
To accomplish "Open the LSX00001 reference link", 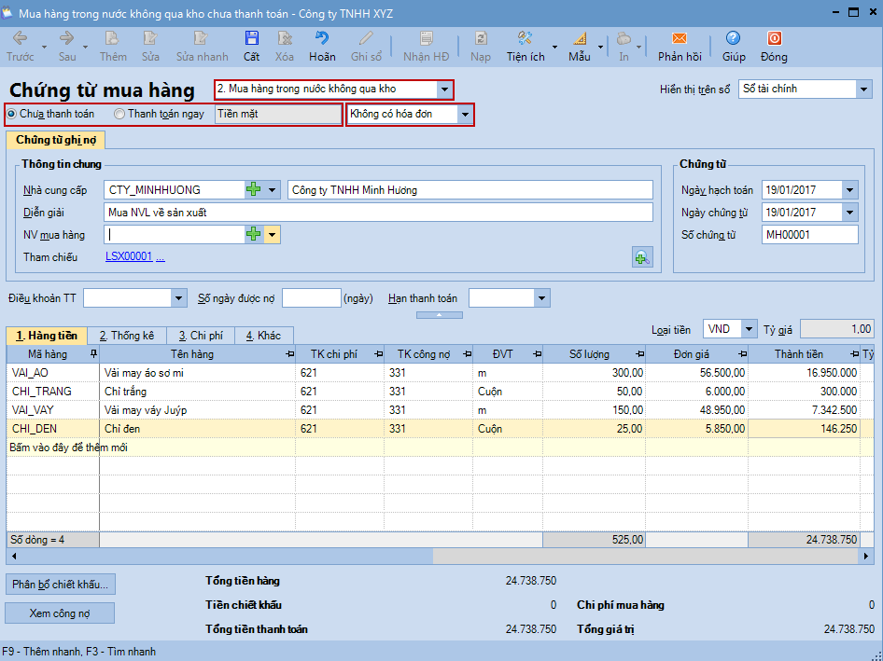I will [x=129, y=256].
